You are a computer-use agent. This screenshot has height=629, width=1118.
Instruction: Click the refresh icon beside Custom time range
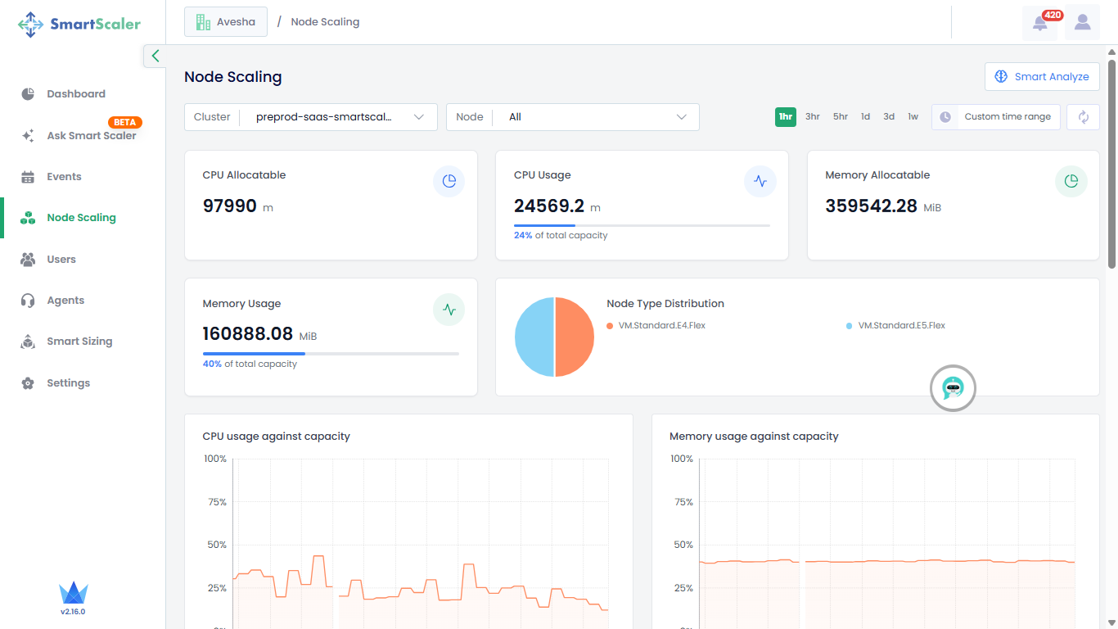(1083, 117)
